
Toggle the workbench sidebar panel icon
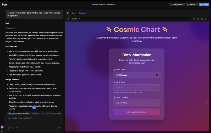point(68,13)
